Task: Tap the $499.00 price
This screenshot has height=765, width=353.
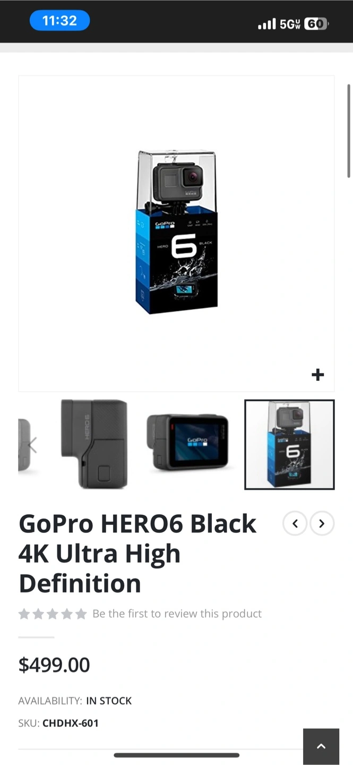Action: coord(54,665)
